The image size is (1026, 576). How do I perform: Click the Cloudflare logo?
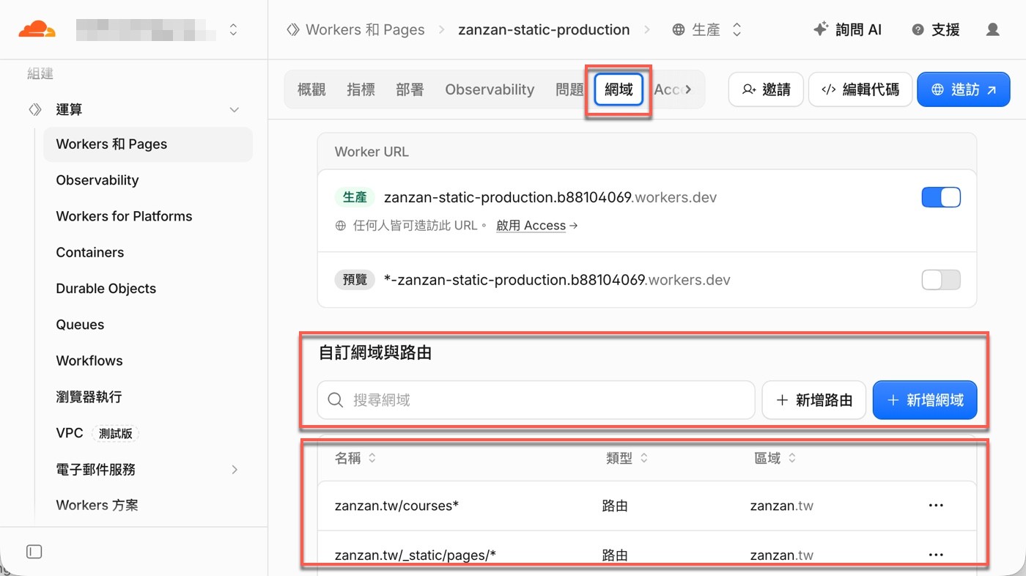point(37,29)
